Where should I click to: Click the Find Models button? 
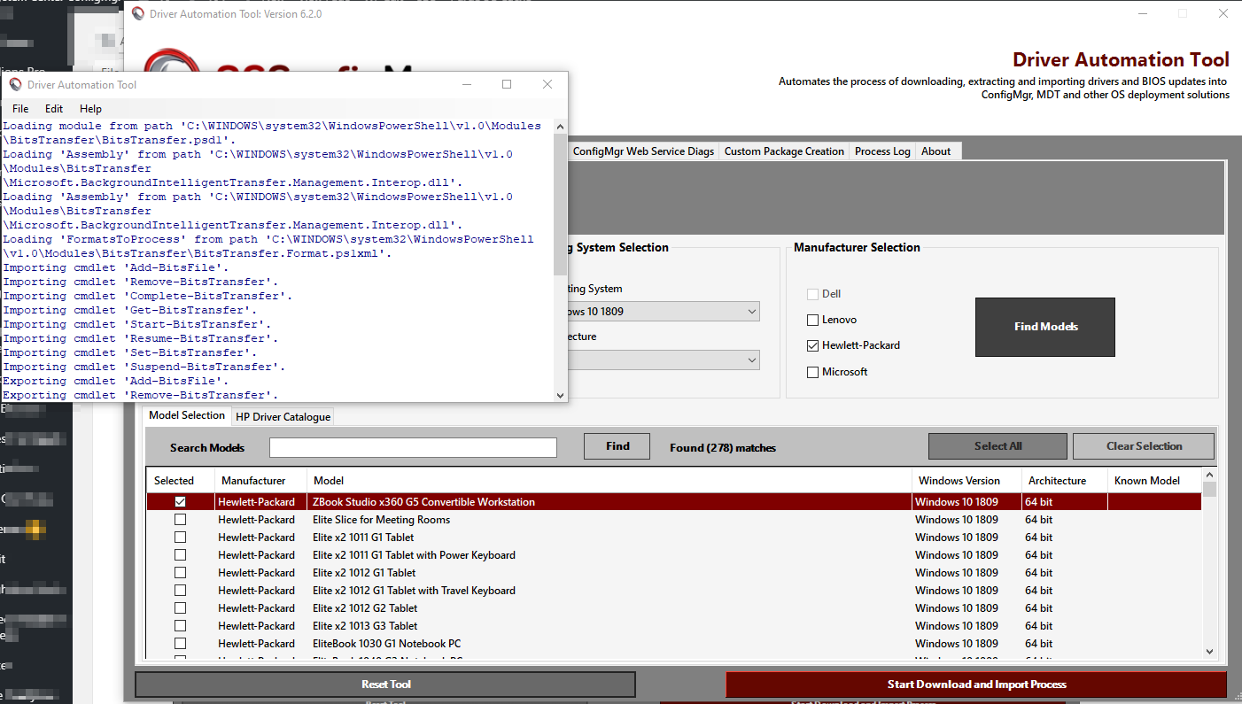pos(1045,327)
